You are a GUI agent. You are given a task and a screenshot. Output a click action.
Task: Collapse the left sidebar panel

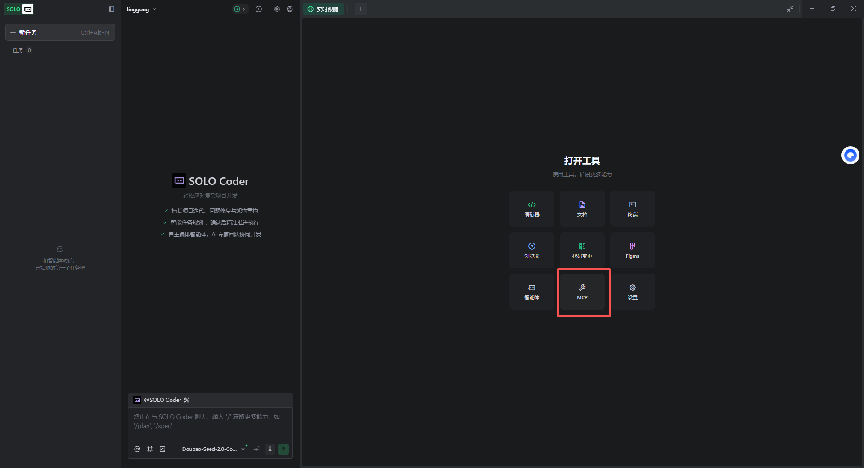[x=112, y=9]
